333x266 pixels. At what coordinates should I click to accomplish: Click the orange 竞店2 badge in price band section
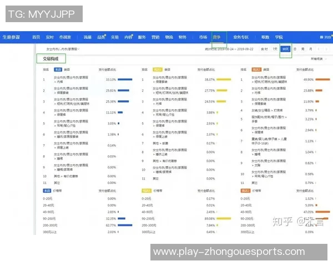246,190
